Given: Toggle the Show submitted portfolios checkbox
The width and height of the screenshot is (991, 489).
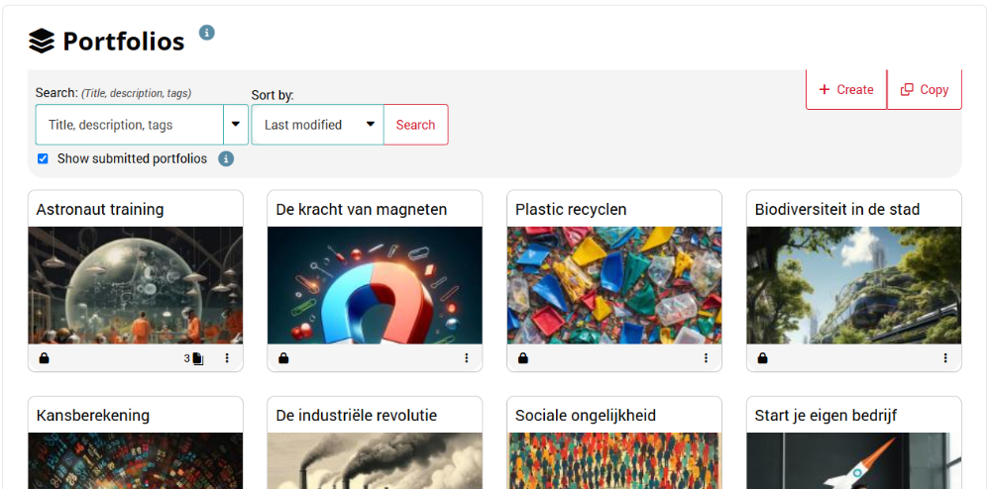Looking at the screenshot, I should coord(43,159).
